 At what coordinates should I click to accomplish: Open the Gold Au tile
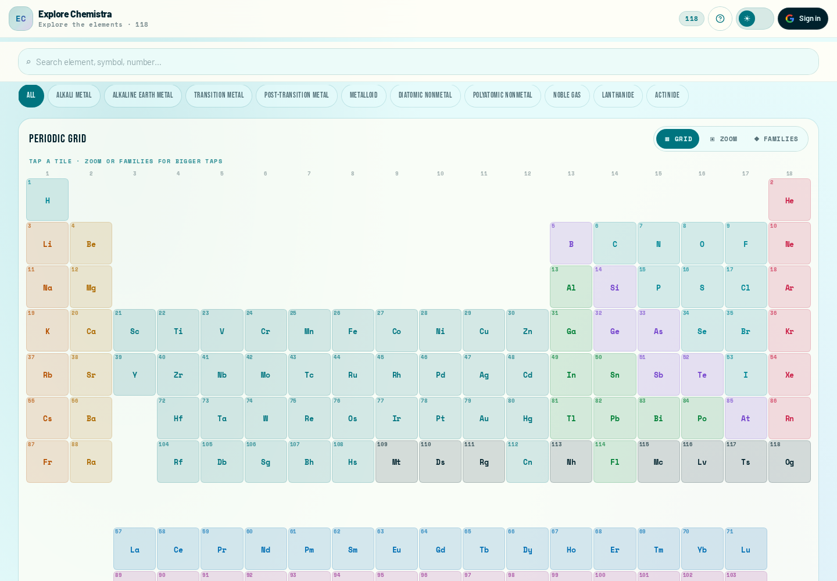(x=484, y=418)
